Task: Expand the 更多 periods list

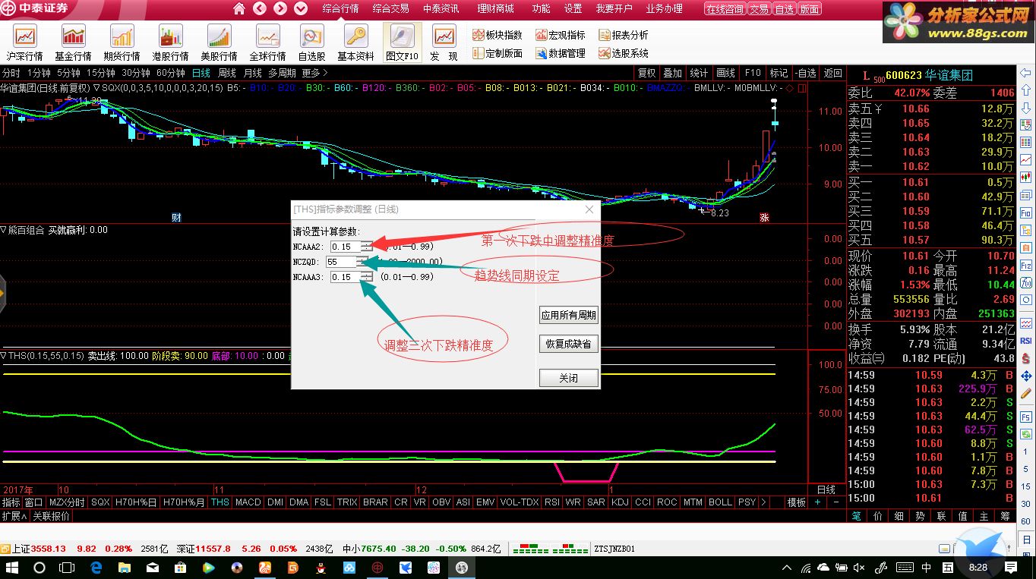Action: click(x=314, y=73)
